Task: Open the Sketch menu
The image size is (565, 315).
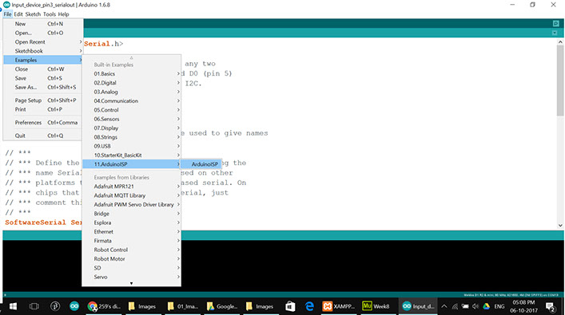Action: [x=33, y=14]
